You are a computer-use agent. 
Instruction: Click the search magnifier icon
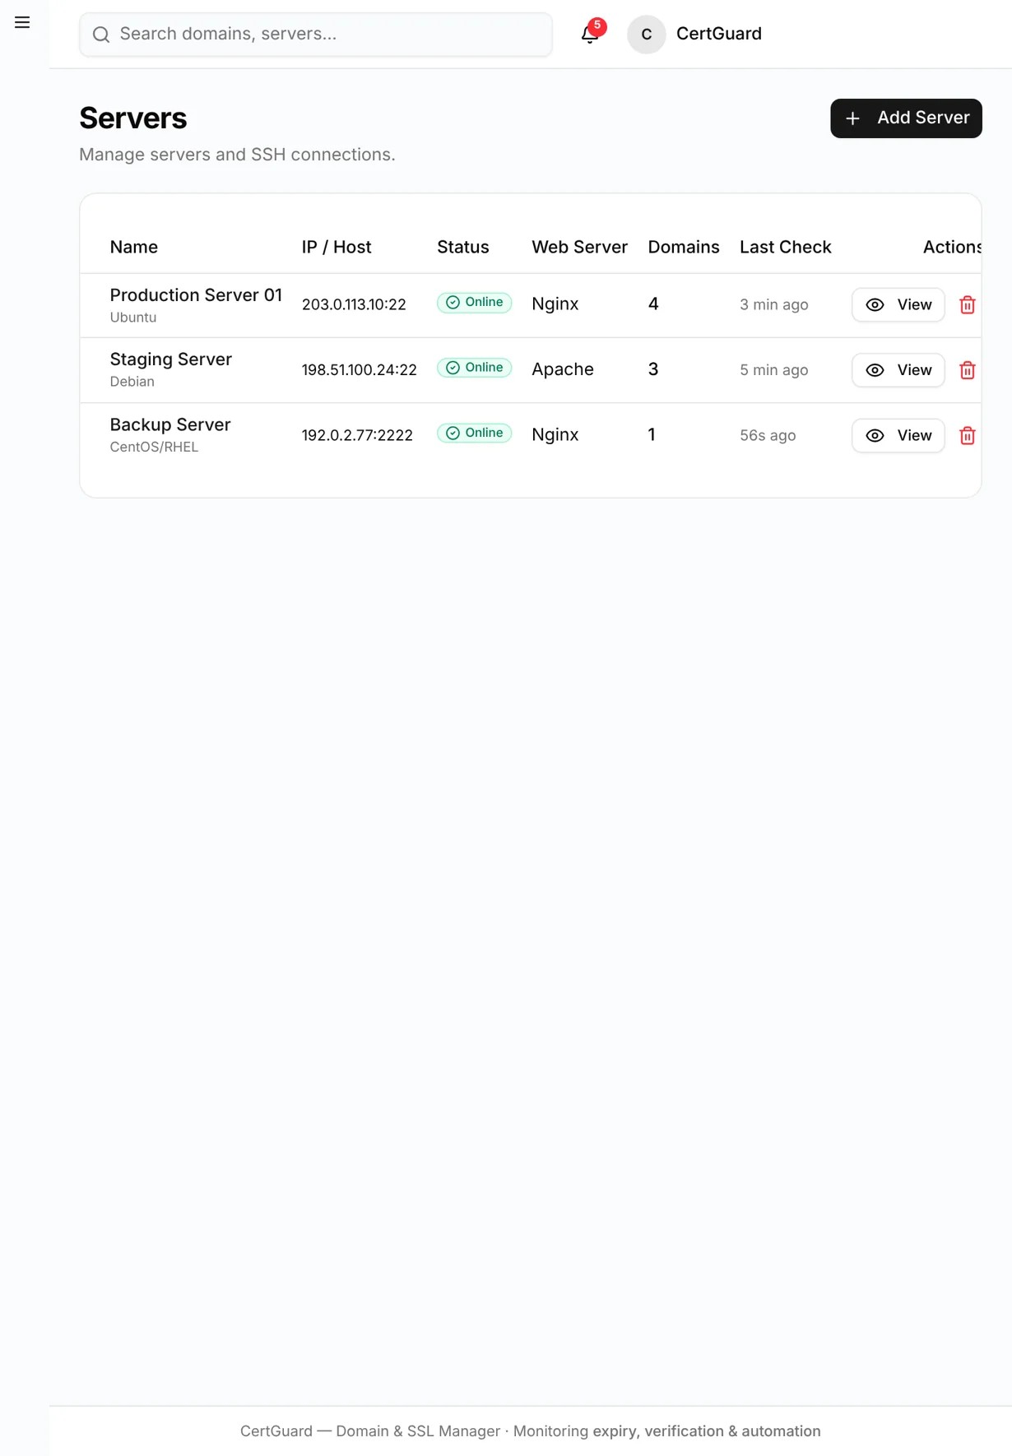pos(101,35)
